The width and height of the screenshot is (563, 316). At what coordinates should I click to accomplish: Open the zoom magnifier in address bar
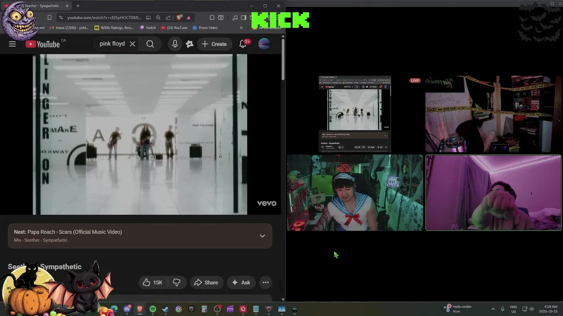158,18
